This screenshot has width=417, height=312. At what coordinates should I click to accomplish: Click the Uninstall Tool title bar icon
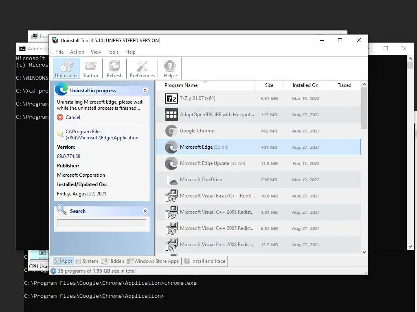point(55,40)
